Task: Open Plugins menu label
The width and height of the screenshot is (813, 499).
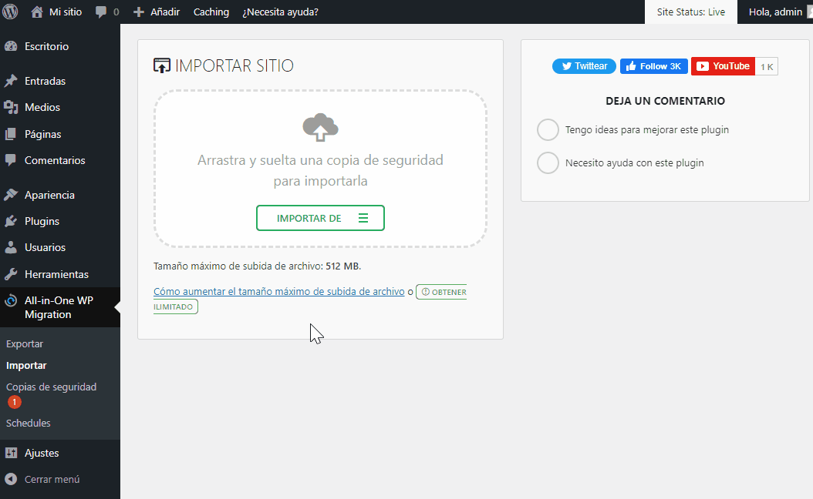Action: (42, 221)
